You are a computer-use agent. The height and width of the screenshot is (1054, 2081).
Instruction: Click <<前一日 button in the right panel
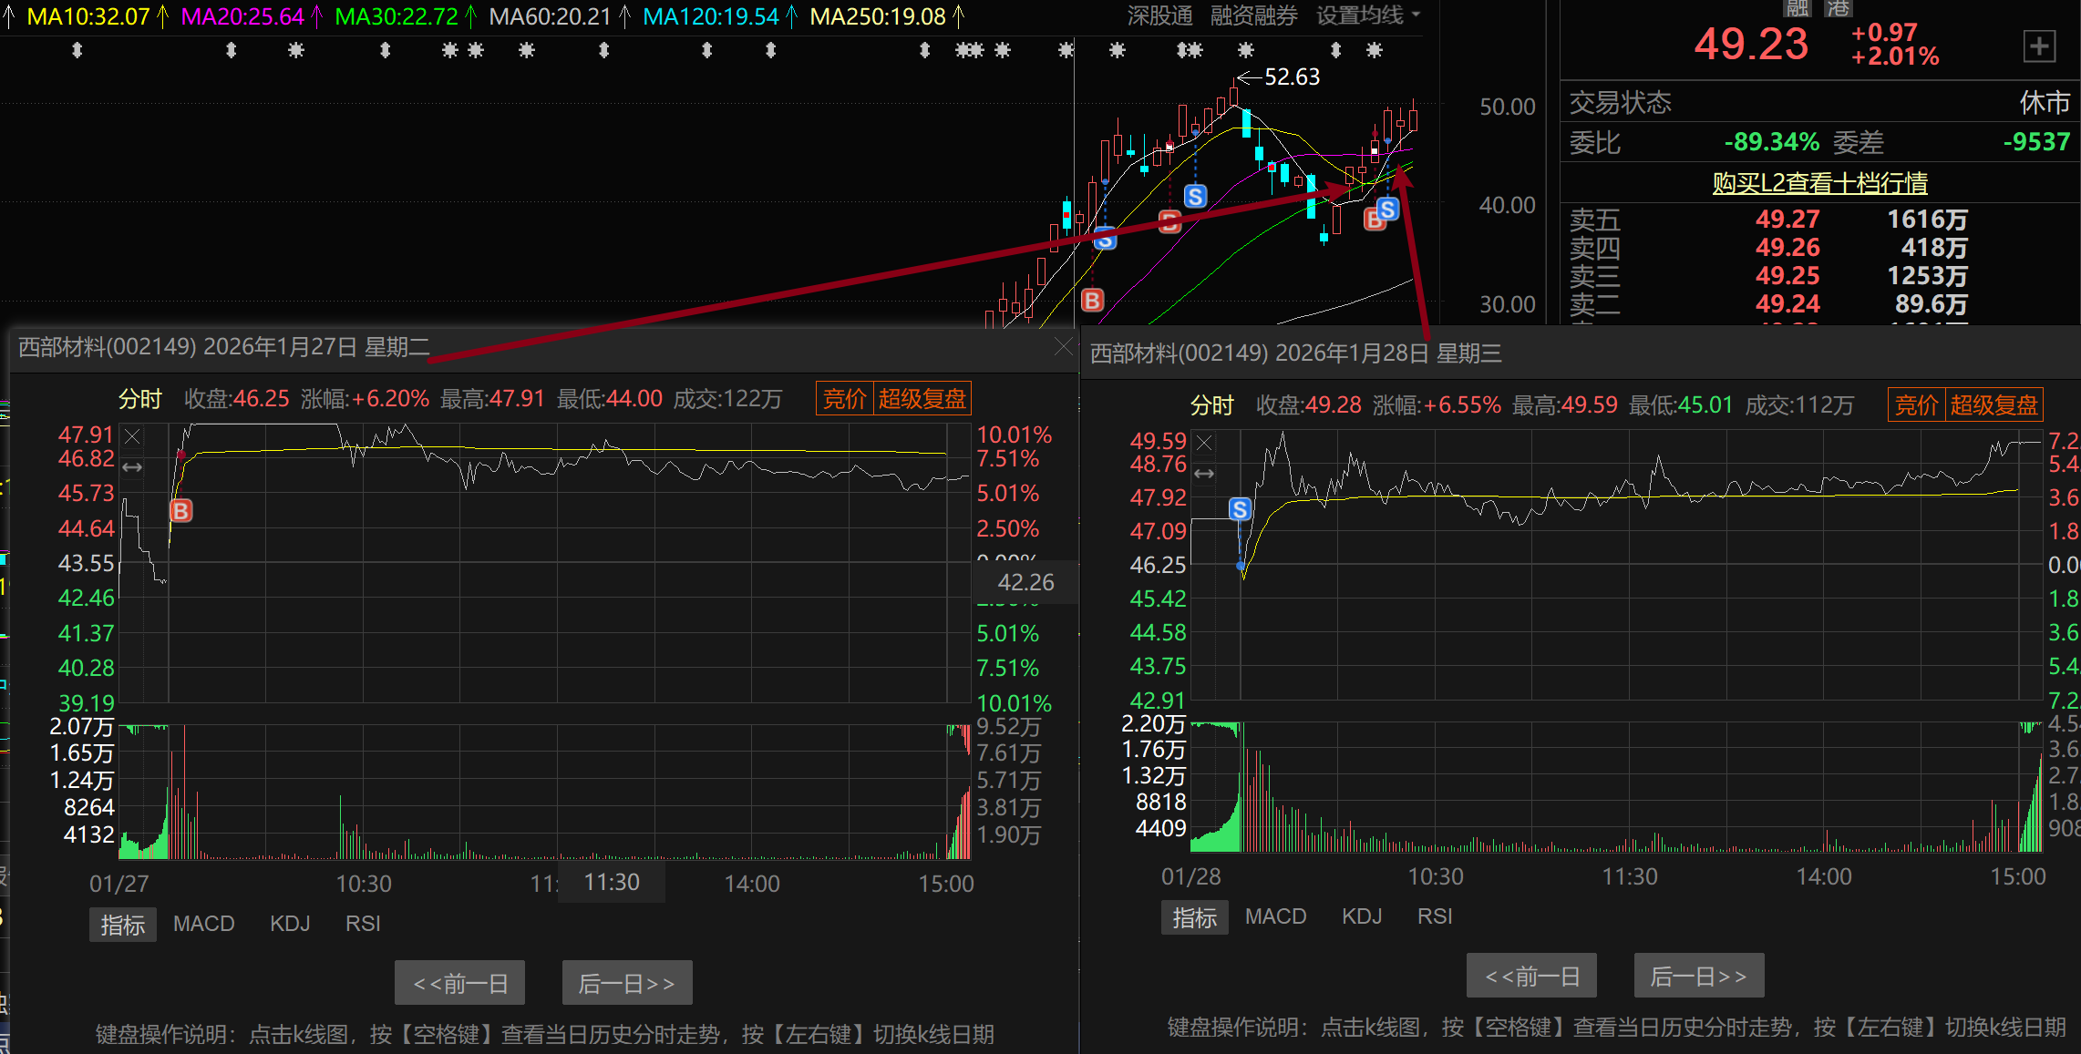coord(1531,977)
